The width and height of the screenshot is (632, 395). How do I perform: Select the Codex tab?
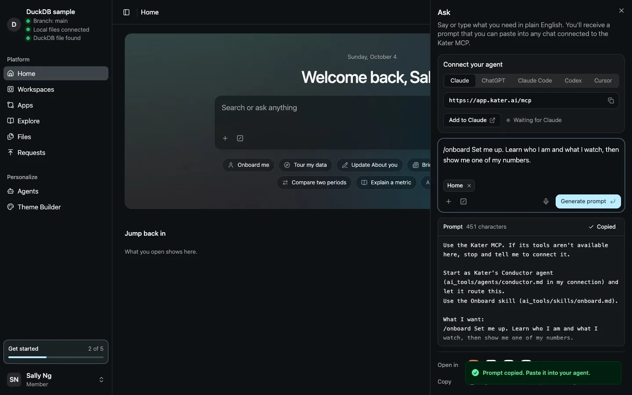tap(573, 80)
